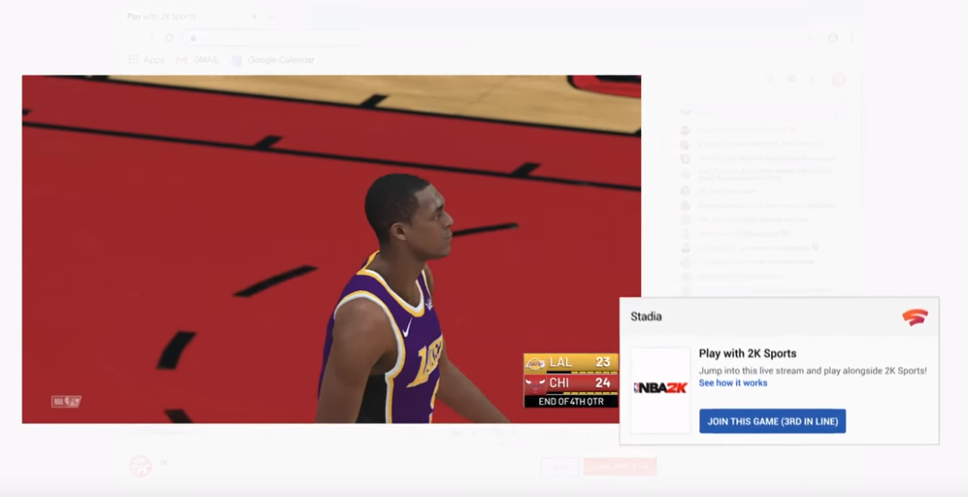Screen dimensions: 968x497
Task: Click the NBA game video player
Action: click(331, 250)
